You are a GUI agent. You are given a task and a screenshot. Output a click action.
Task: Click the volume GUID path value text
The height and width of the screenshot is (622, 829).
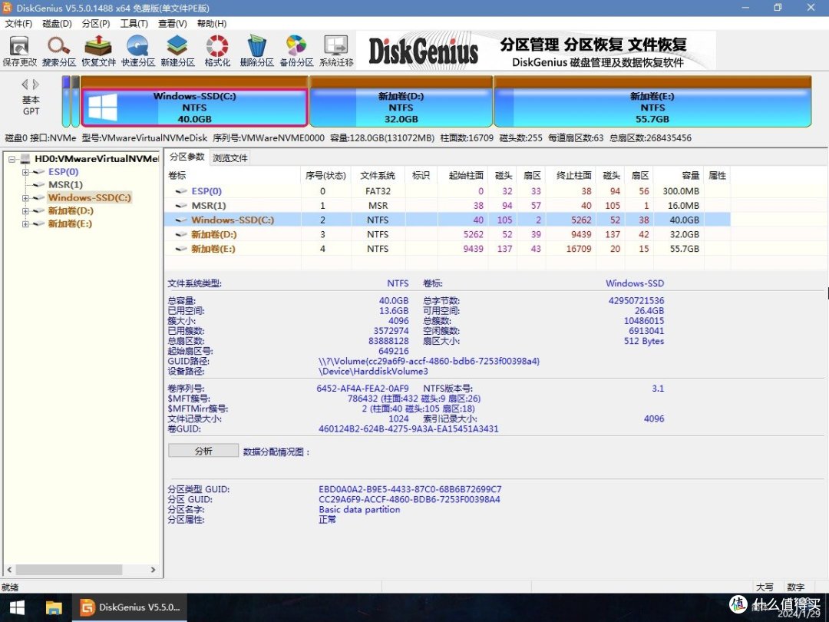(429, 361)
